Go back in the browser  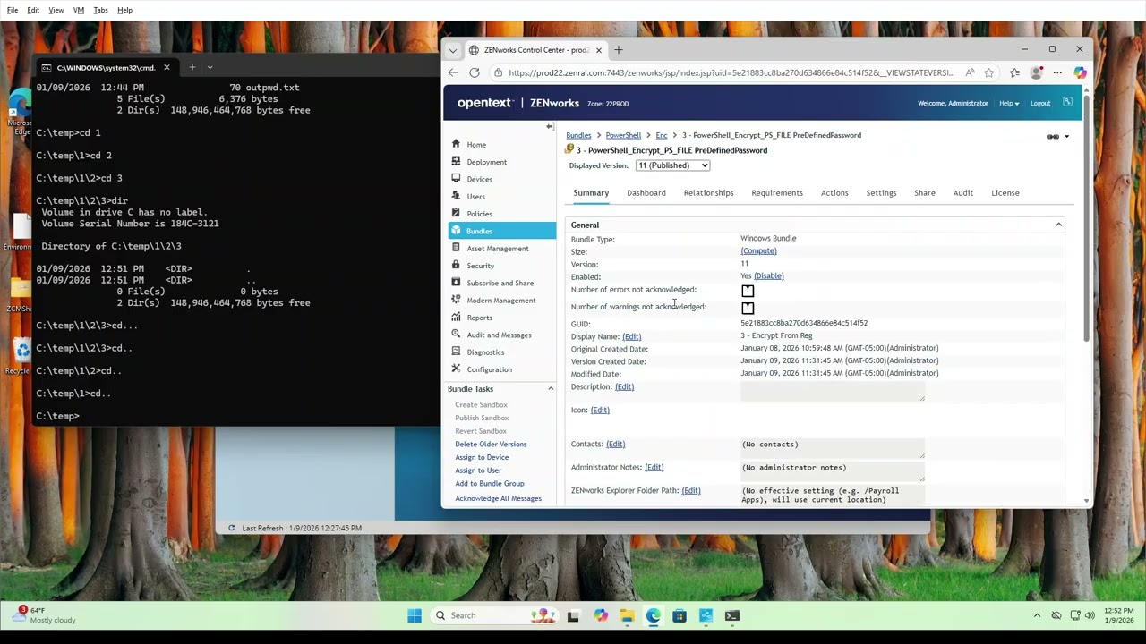tap(453, 73)
